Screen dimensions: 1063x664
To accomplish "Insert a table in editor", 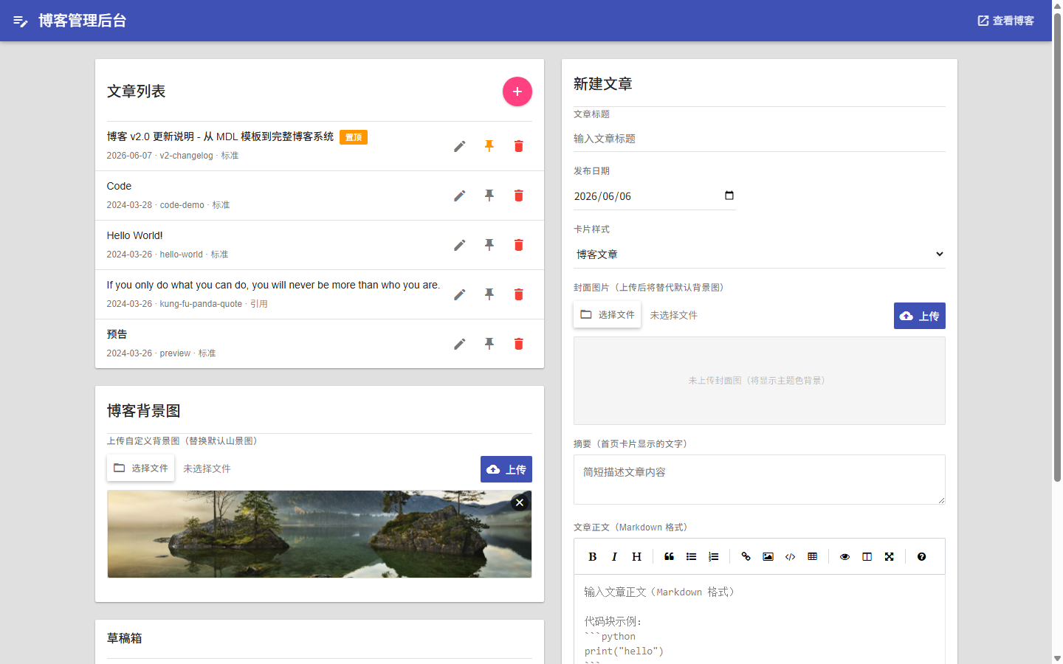I will click(x=812, y=557).
